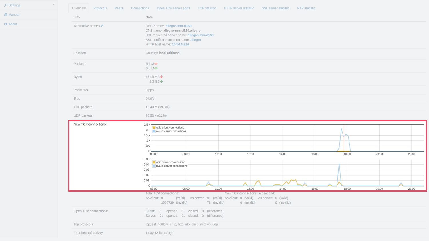Show the HTTP server statistic tab
Image resolution: width=429 pixels, height=241 pixels.
point(239,8)
